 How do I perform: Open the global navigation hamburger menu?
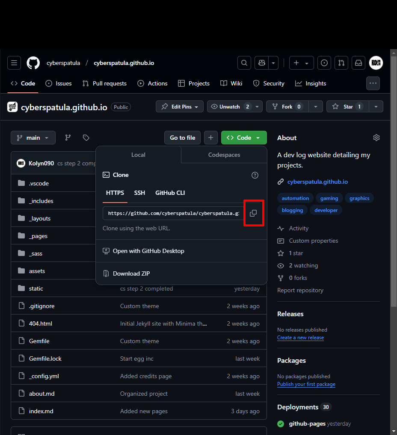pos(14,63)
